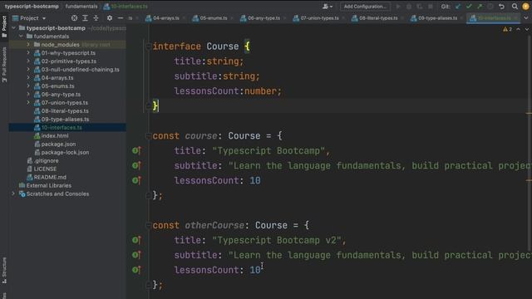Go to previous highlighted problem arrow

(518, 30)
